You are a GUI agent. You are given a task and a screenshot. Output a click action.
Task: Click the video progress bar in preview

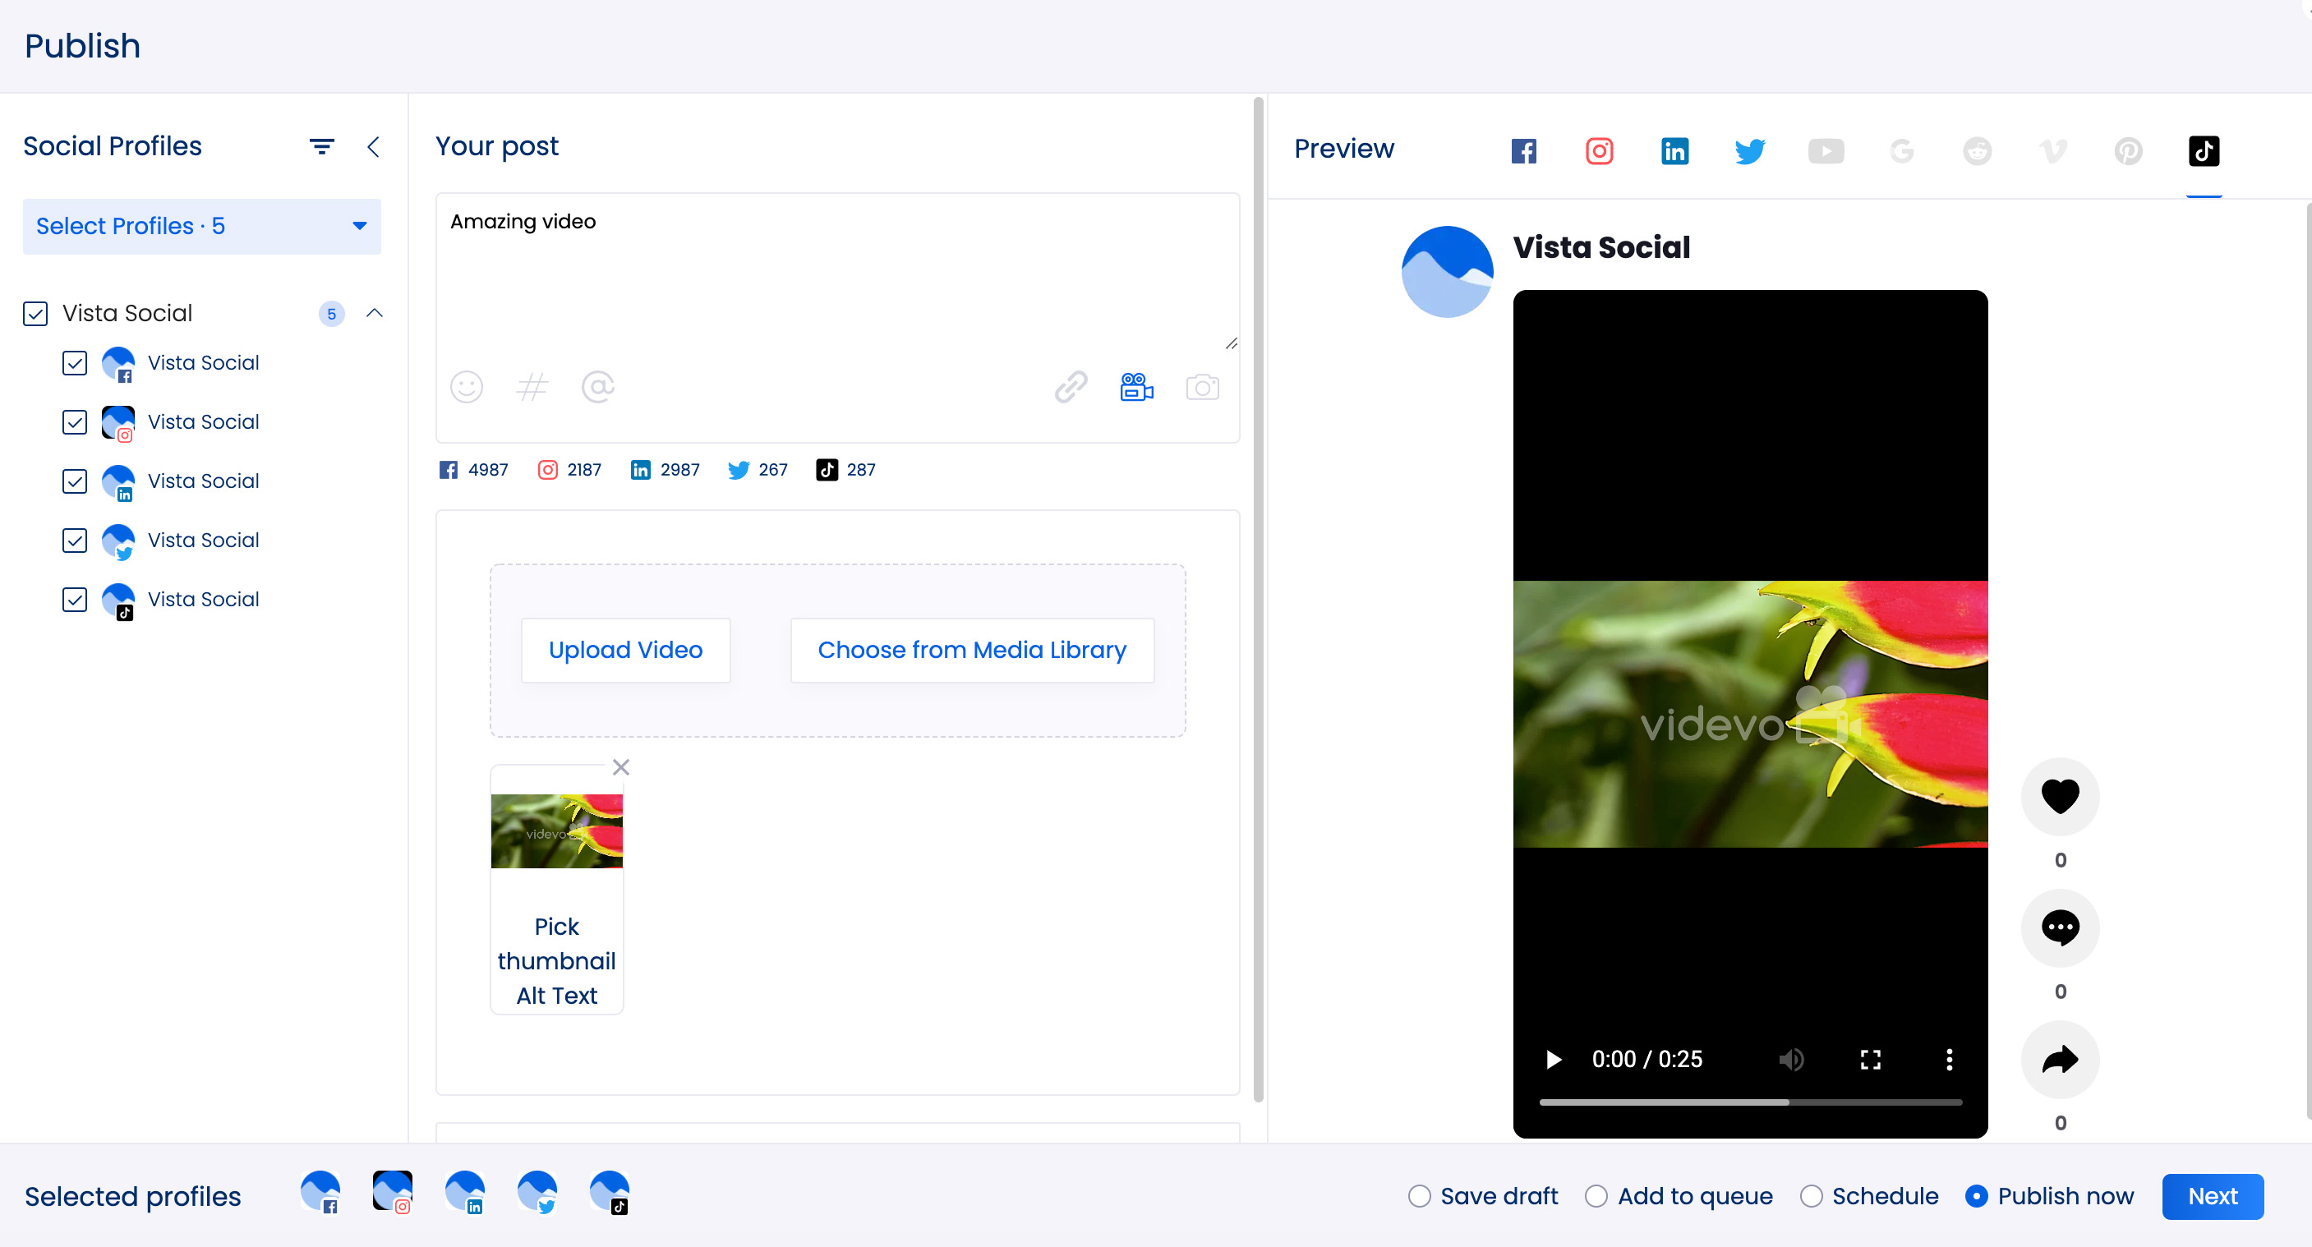tap(1749, 1102)
